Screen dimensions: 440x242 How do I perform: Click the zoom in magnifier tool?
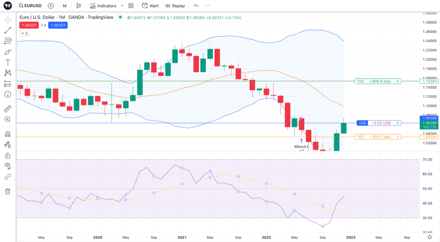(x=8, y=120)
